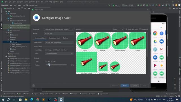Open the Device Manager toolbar icon

click(166, 5)
